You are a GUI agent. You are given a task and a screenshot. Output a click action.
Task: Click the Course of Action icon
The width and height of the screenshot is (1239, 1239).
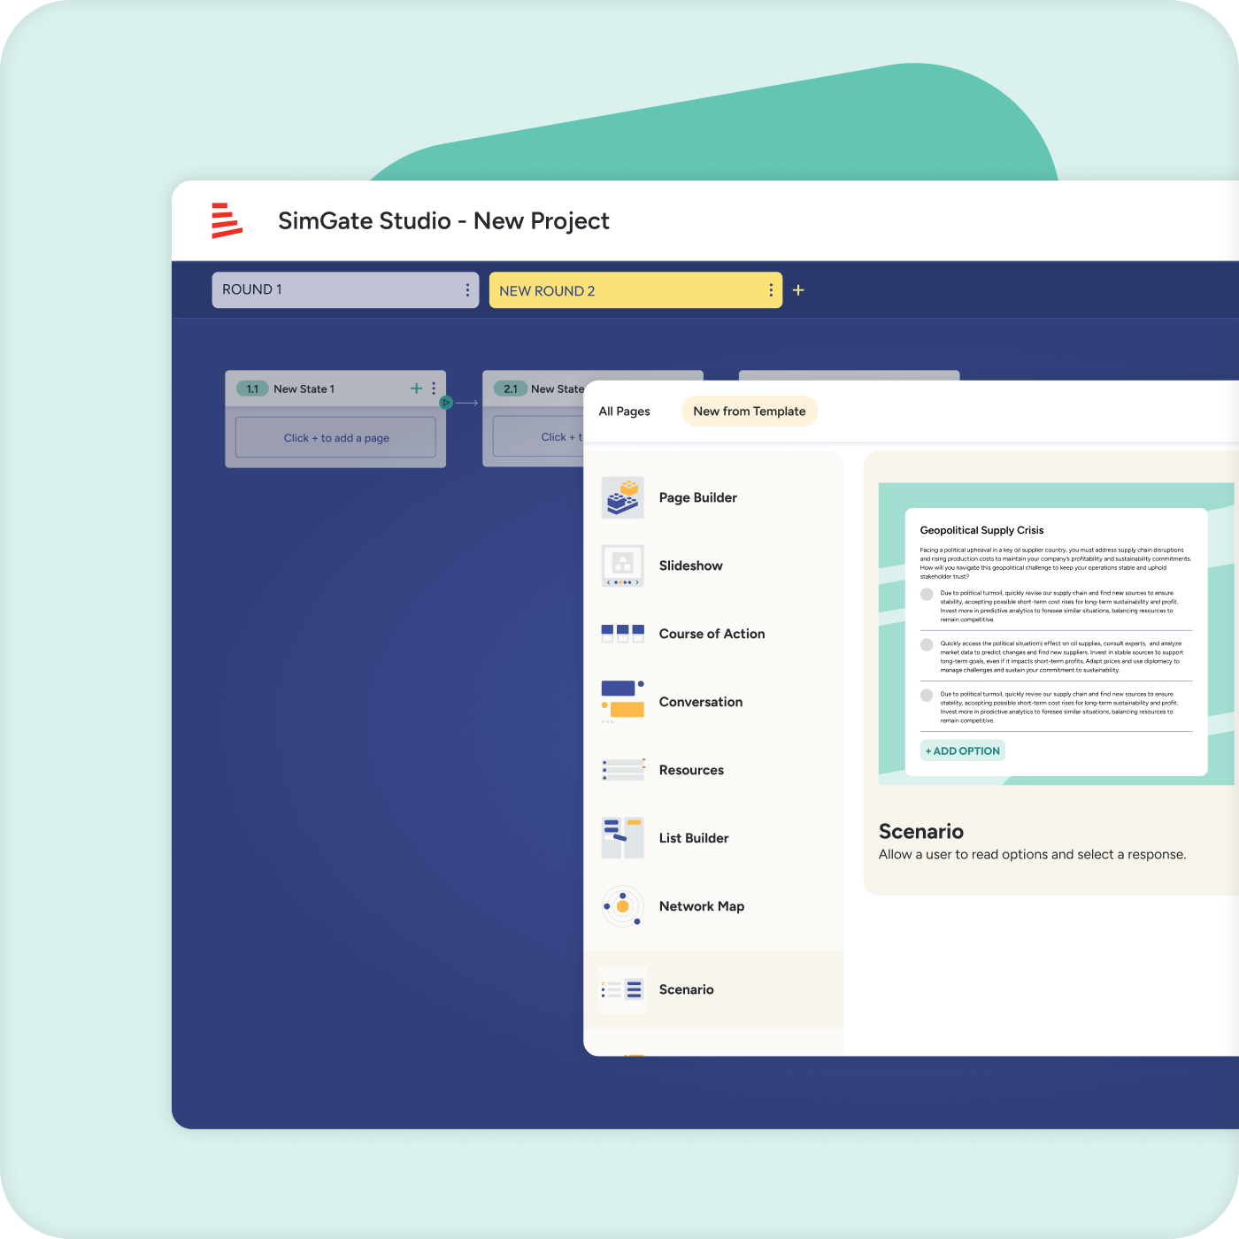(623, 634)
